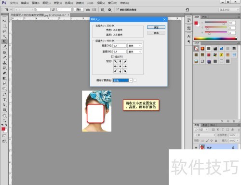Click the Straighten button in the options bar
This screenshot has height=185, width=241.
point(91,10)
